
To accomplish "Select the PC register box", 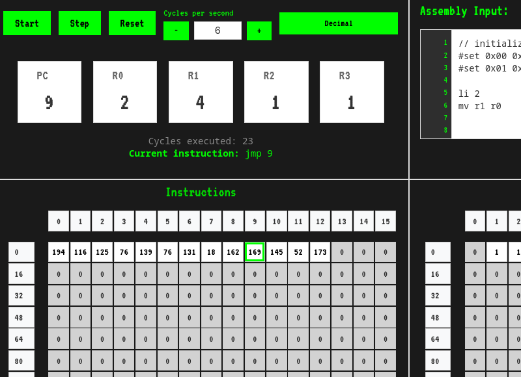I will 49,92.
